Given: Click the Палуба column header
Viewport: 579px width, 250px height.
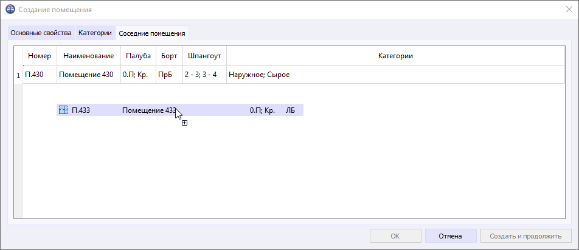Looking at the screenshot, I should tap(138, 56).
